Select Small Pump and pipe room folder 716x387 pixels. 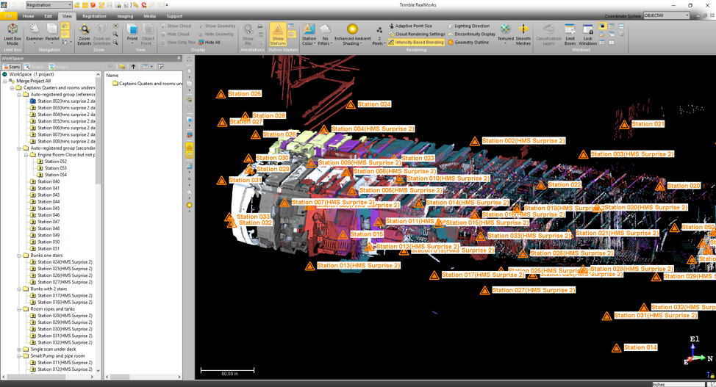pyautogui.click(x=54, y=356)
